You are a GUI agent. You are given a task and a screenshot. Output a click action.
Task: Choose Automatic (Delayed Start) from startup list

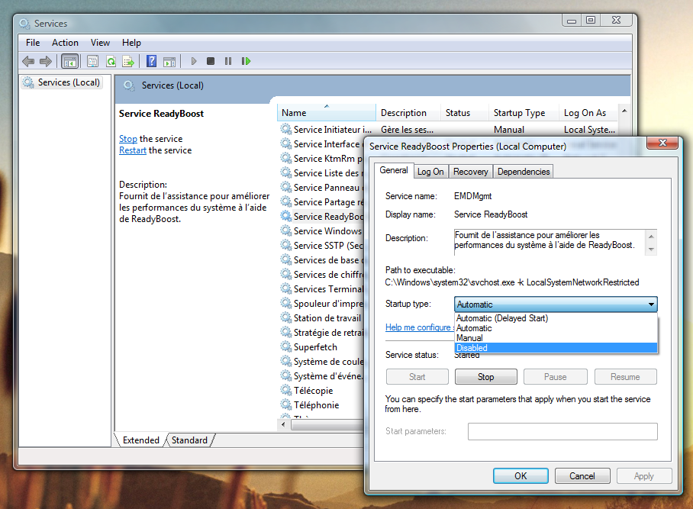556,318
